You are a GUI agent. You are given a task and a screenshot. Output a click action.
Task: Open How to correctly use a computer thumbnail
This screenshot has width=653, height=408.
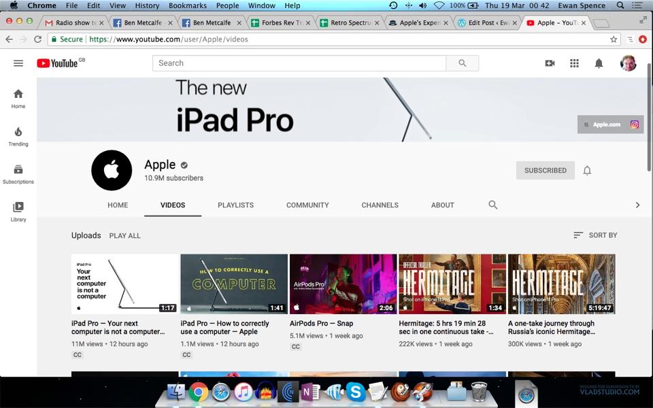tap(234, 284)
